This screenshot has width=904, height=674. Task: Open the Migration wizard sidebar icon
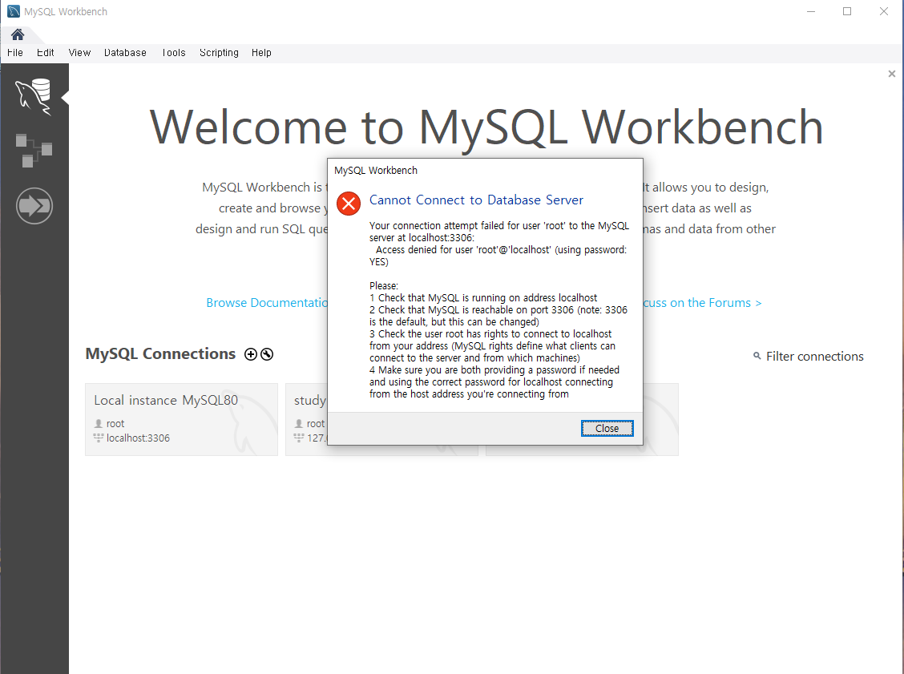tap(34, 206)
